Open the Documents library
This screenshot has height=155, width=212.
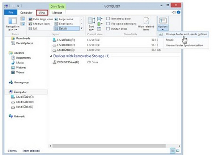tap(21, 58)
